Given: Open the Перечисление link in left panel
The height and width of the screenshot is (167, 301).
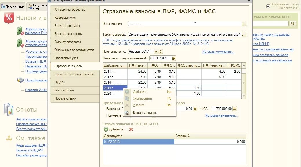Looking at the screenshot, I should tap(36, 57).
